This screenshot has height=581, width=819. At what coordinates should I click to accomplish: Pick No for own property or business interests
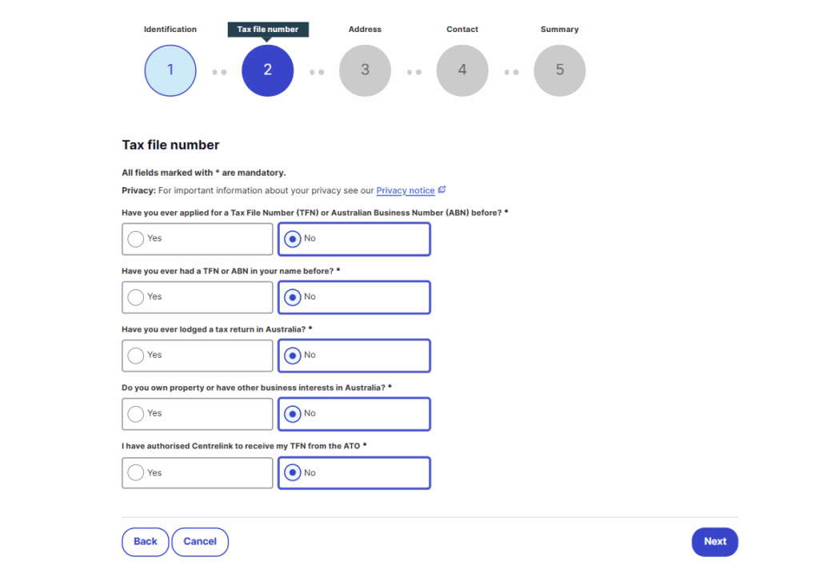coord(293,414)
